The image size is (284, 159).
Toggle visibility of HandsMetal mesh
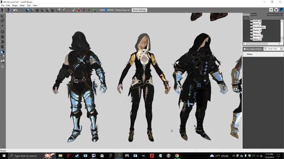tap(251, 27)
